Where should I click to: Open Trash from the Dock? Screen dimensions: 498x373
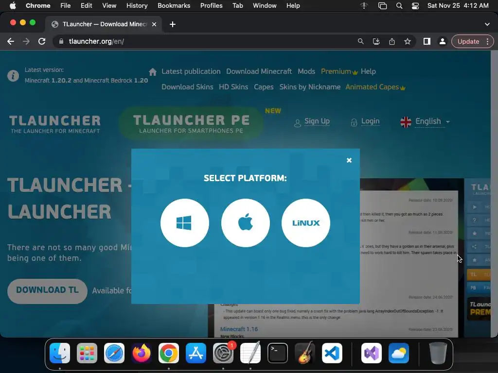pos(438,354)
